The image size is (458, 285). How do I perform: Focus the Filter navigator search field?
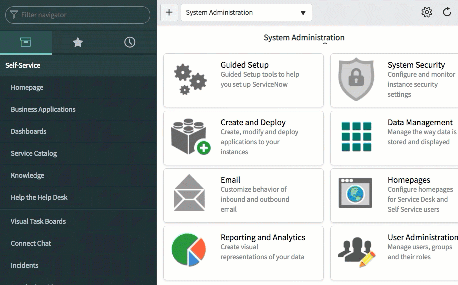coord(78,15)
